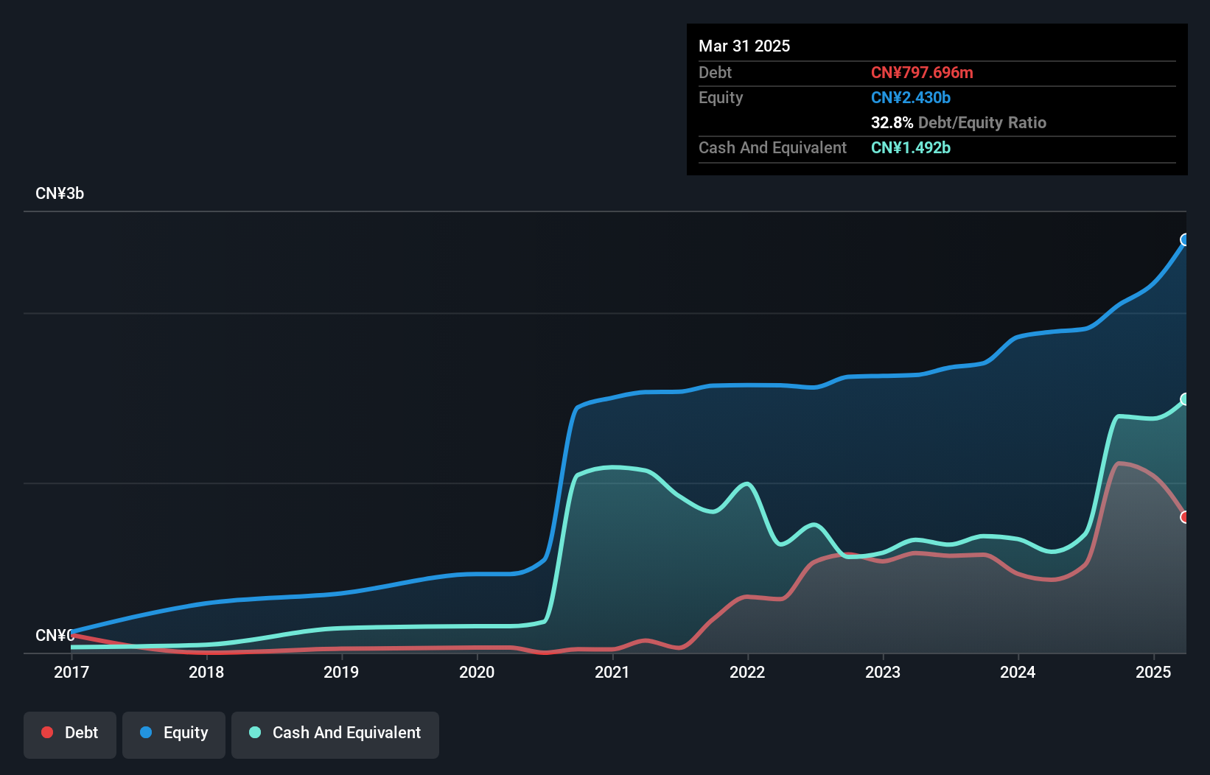The image size is (1210, 775).
Task: Click the teal Cash And Equivalent legend dot
Action: (x=255, y=732)
